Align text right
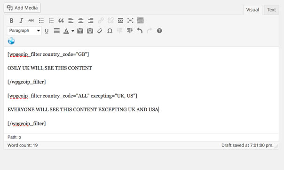 pos(91,21)
